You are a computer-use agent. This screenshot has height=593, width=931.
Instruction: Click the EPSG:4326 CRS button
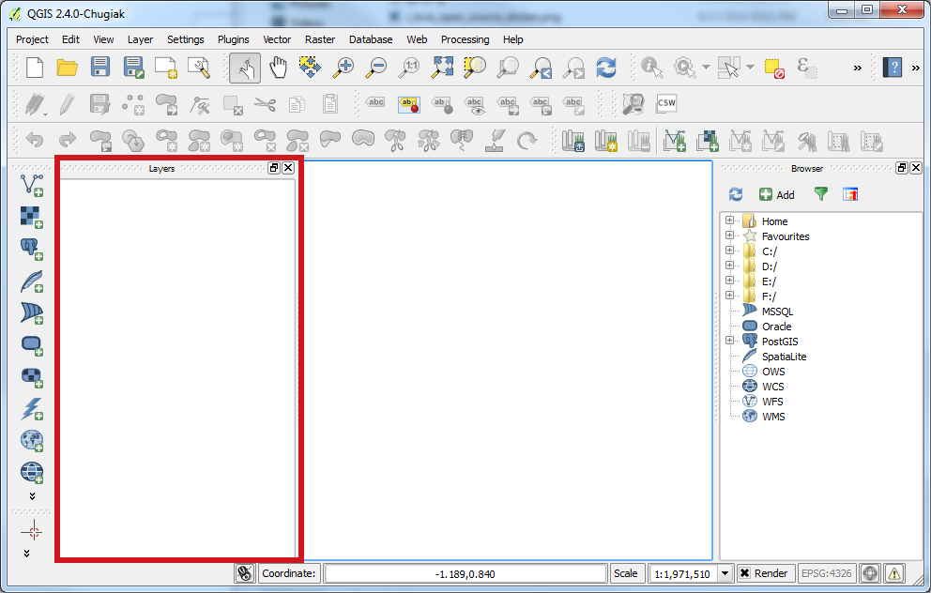[x=824, y=573]
